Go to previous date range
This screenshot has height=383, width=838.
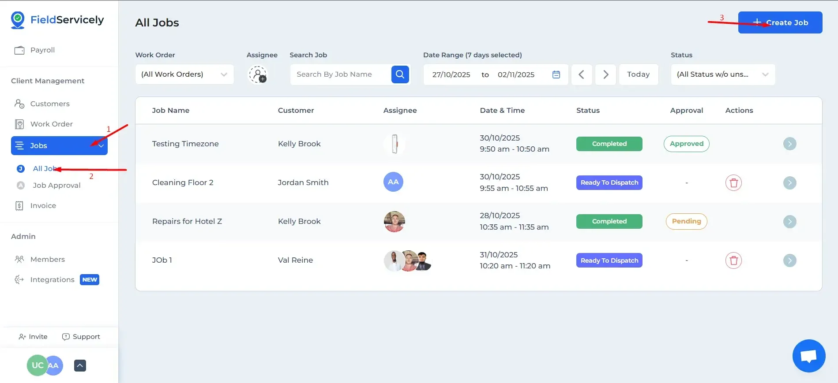[582, 74]
